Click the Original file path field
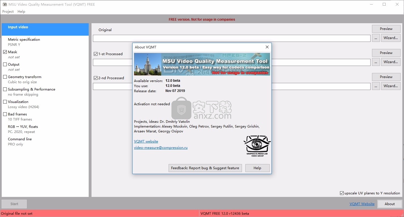This screenshot has height=217, width=404. 231,38
